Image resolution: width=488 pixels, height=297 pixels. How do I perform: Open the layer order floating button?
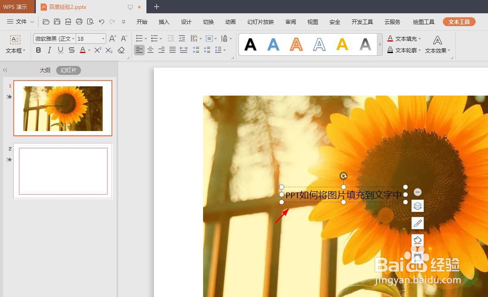(418, 206)
